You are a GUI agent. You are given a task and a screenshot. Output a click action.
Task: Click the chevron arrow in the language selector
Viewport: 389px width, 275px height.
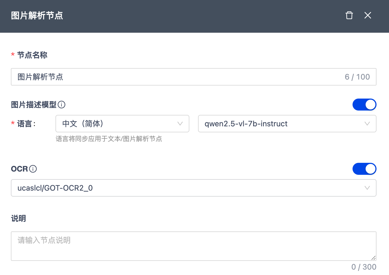pos(180,124)
